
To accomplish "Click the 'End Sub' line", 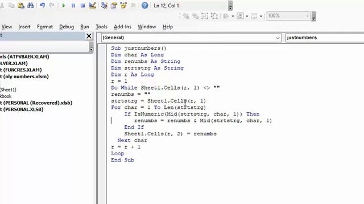I will pos(122,160).
